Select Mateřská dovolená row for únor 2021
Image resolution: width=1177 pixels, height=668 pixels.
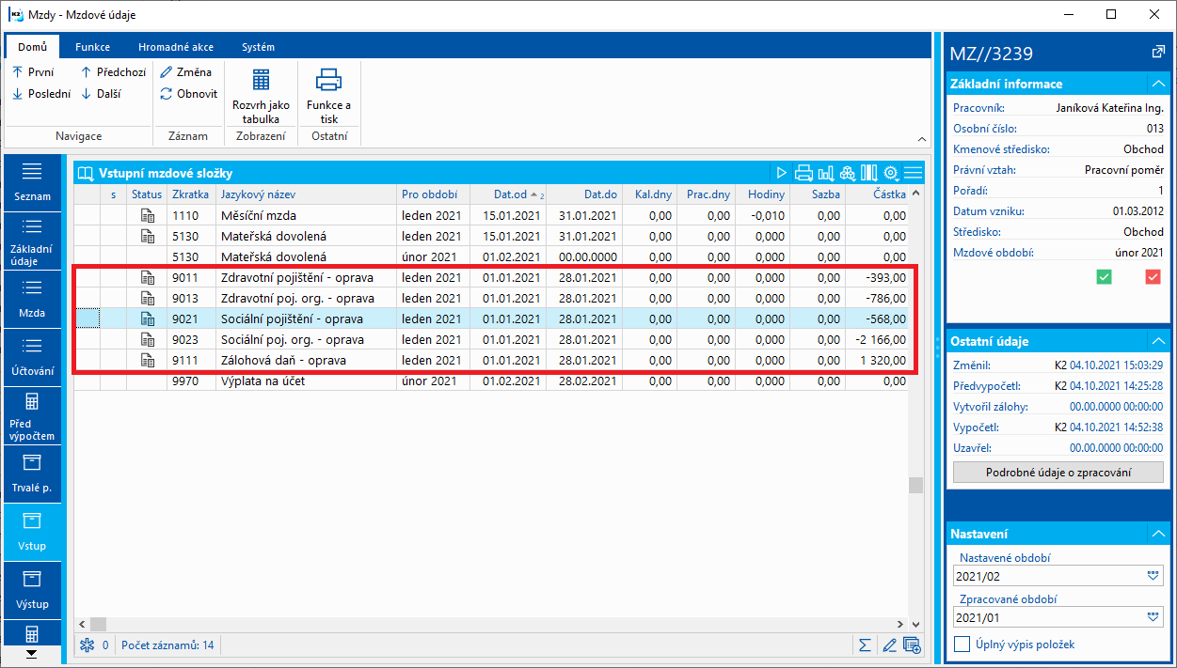point(492,256)
